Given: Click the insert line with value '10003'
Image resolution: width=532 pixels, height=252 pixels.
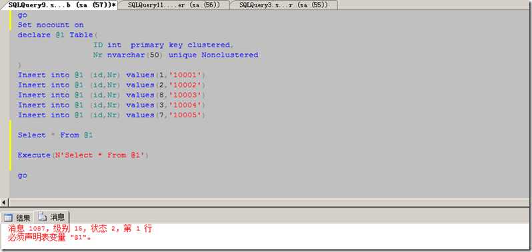Looking at the screenshot, I should [x=112, y=95].
